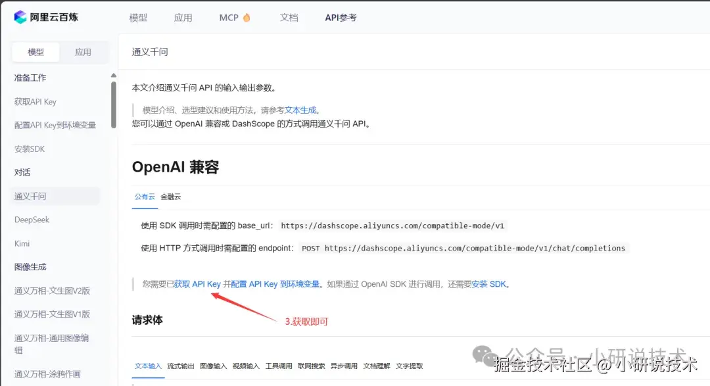Switch to the 文档理解 tab
This screenshot has width=710, height=386.
pos(377,366)
